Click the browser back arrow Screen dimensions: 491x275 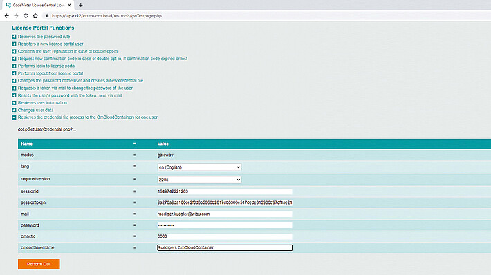point(7,16)
